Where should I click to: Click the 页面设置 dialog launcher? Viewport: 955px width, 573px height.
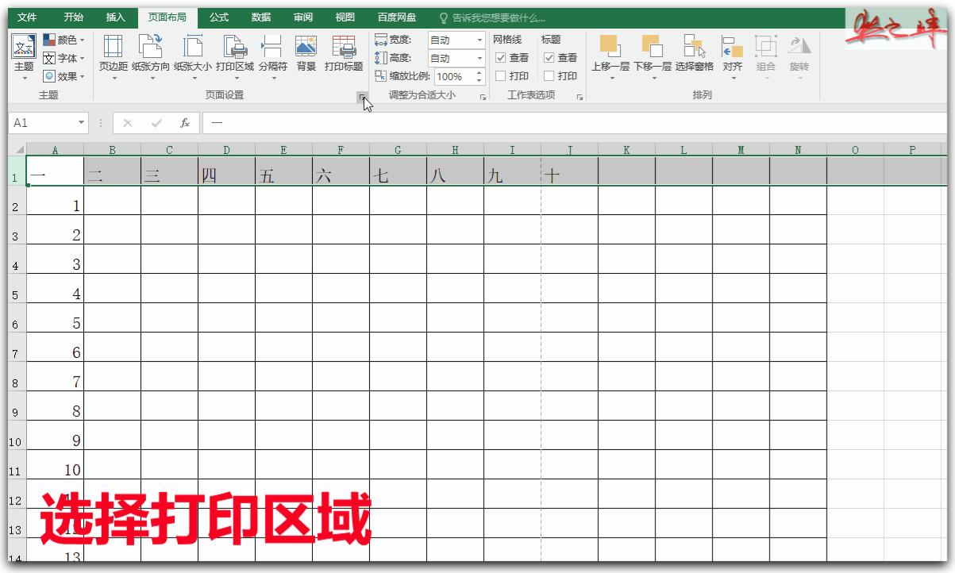(x=364, y=95)
